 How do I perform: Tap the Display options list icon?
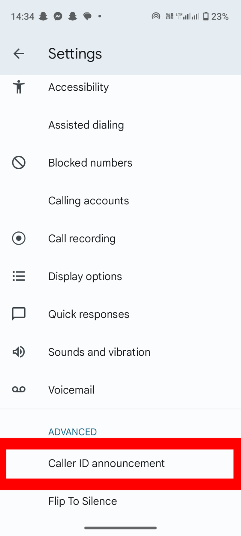tap(18, 276)
